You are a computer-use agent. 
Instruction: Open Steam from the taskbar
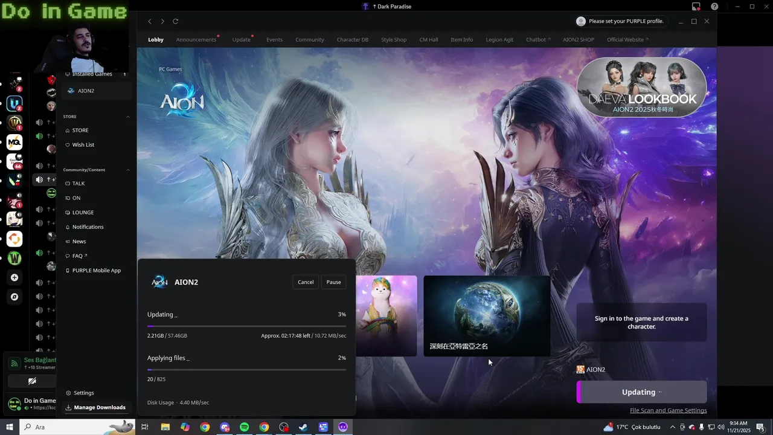click(x=303, y=427)
